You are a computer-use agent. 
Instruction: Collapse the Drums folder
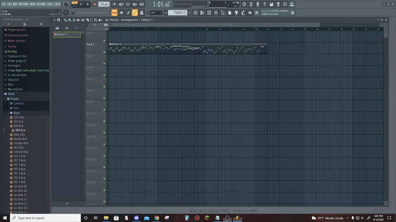pos(15,99)
